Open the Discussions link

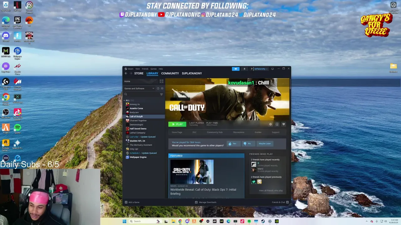click(238, 132)
